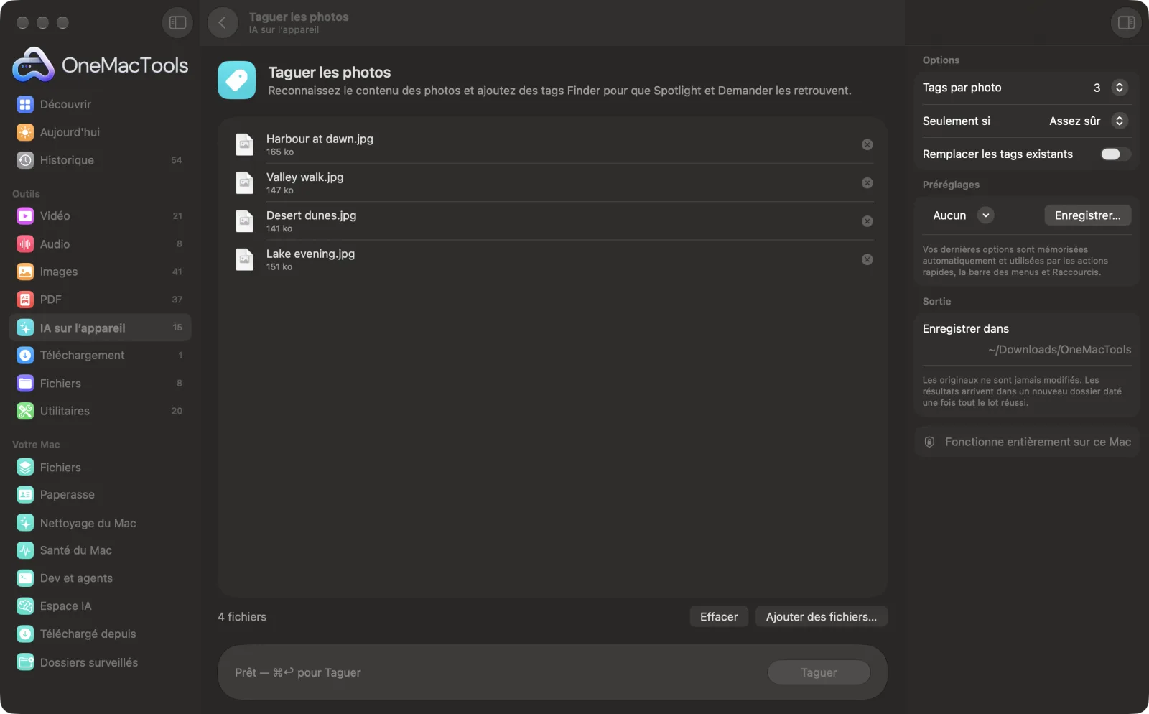1149x714 pixels.
Task: Click the Enregistrer... preset button
Action: (1087, 215)
